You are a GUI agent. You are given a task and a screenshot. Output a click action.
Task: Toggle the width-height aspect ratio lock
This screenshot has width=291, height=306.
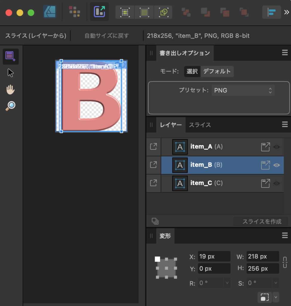[285, 262]
